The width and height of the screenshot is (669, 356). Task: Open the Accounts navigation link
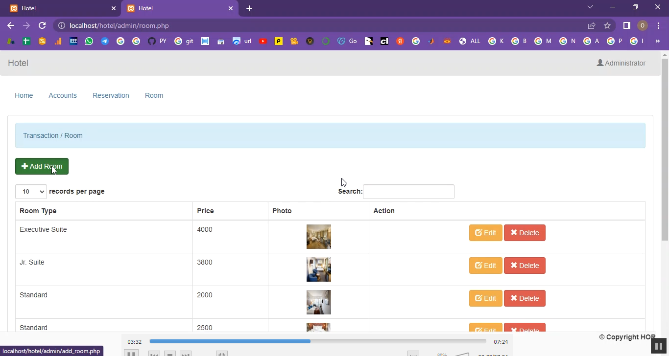point(63,95)
